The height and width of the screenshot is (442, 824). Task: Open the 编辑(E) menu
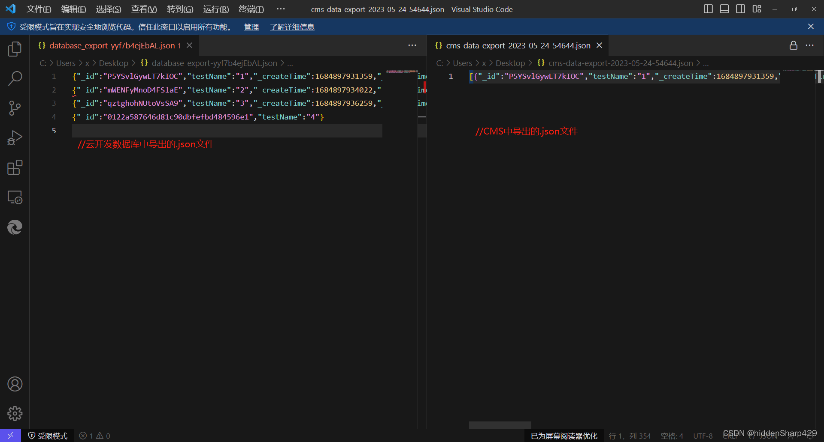[x=73, y=9]
